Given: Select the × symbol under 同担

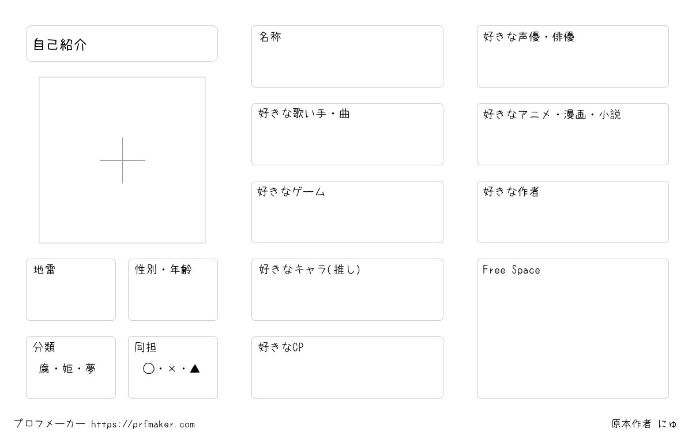Looking at the screenshot, I should (x=172, y=369).
